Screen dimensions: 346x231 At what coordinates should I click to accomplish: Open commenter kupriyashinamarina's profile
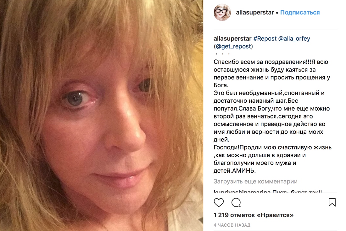coord(242,191)
